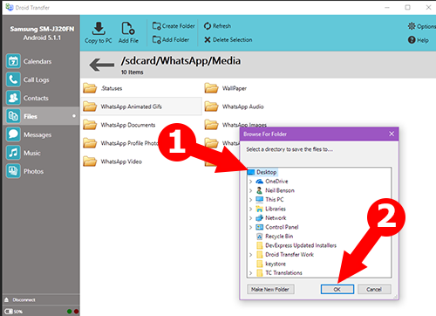Select the keystore folder
The width and height of the screenshot is (436, 316).
click(x=271, y=264)
